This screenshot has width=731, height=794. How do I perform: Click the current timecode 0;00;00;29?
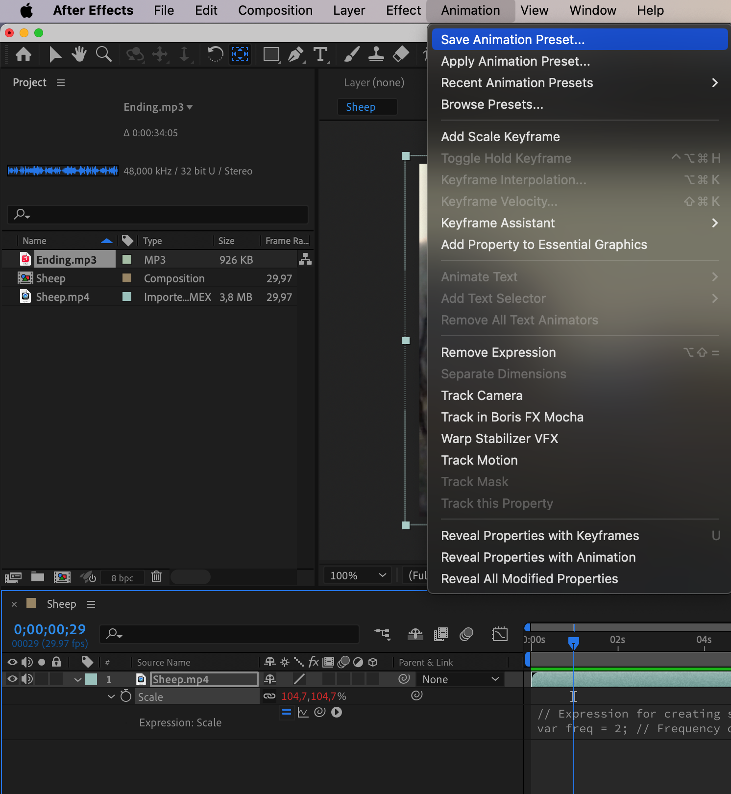pos(49,629)
